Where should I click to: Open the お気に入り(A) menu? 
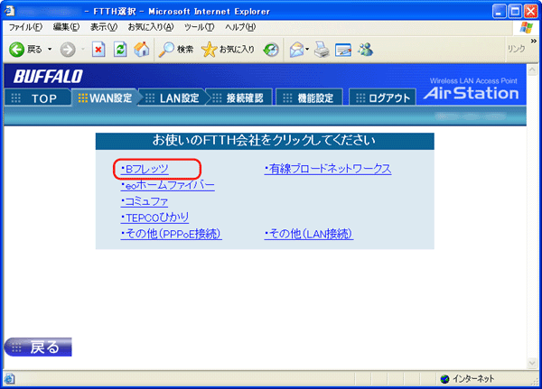pos(151,27)
